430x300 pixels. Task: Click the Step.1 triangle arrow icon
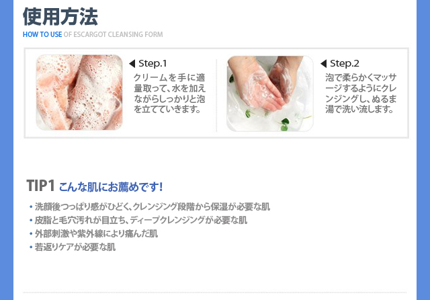132,64
